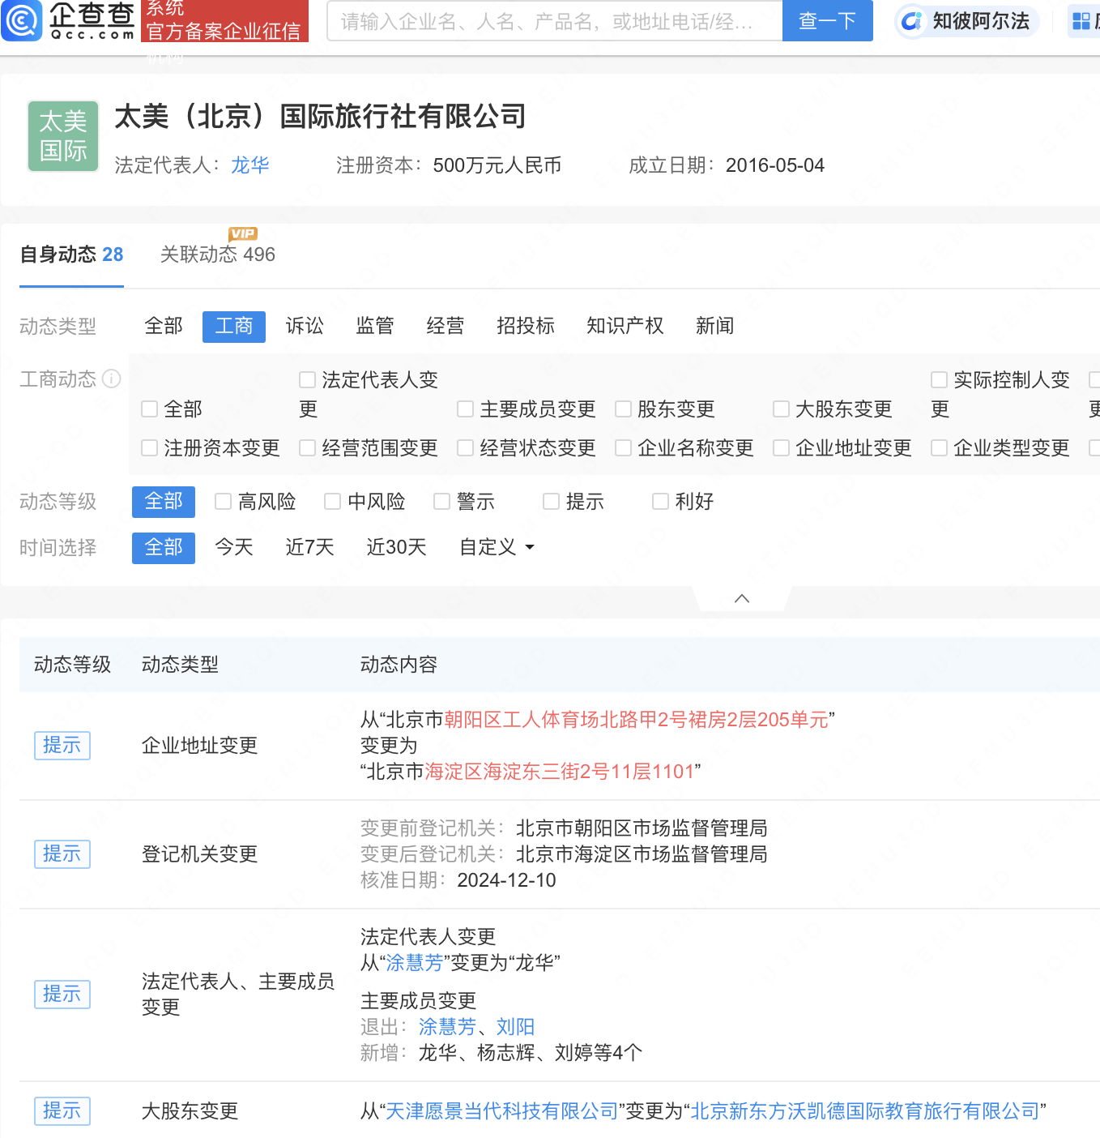Switch to the 自身动态 tab

[71, 255]
